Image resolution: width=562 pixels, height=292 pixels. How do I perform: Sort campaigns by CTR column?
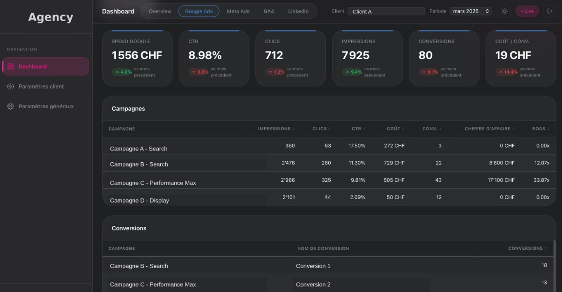click(x=358, y=129)
